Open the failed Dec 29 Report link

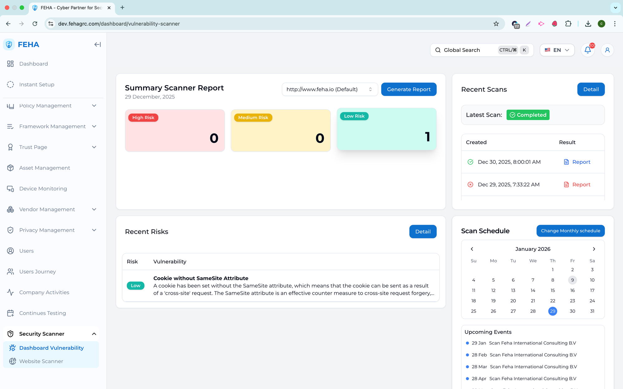coord(581,185)
